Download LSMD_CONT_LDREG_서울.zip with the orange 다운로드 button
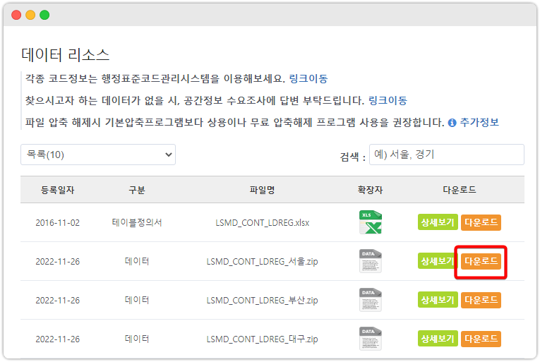 tap(481, 261)
